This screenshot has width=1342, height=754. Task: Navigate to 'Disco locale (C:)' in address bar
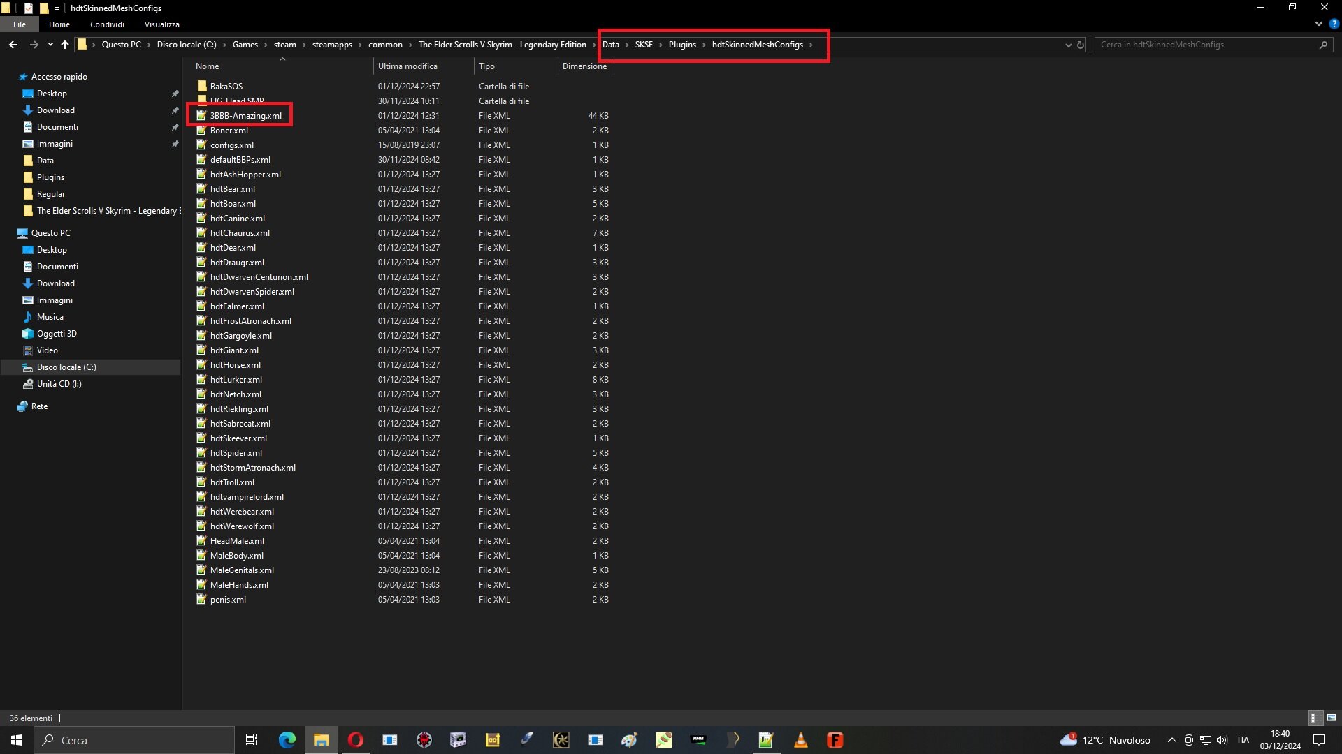[x=187, y=45]
